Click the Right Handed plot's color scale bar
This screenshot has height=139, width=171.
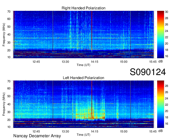160,34
